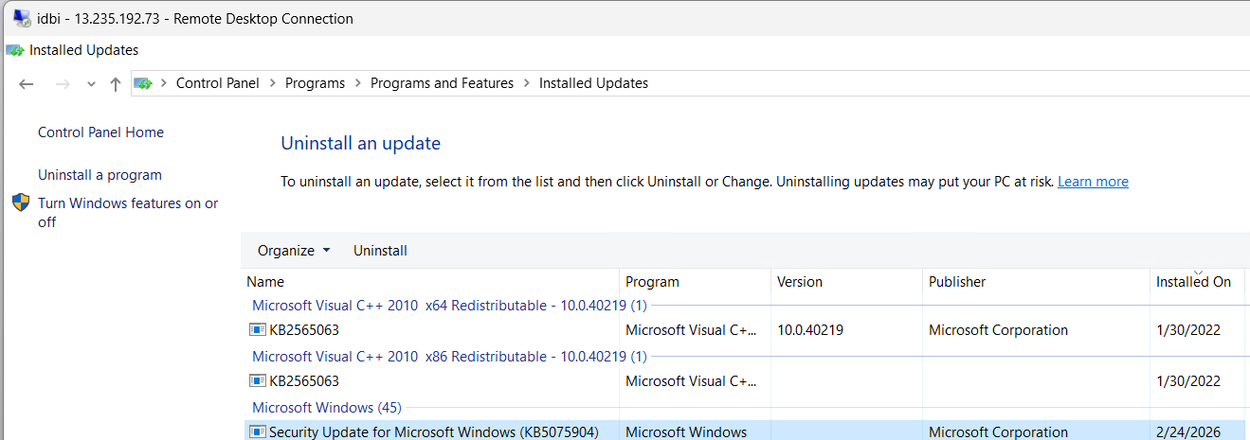
Task: Open the Learn more link
Action: 1093,182
